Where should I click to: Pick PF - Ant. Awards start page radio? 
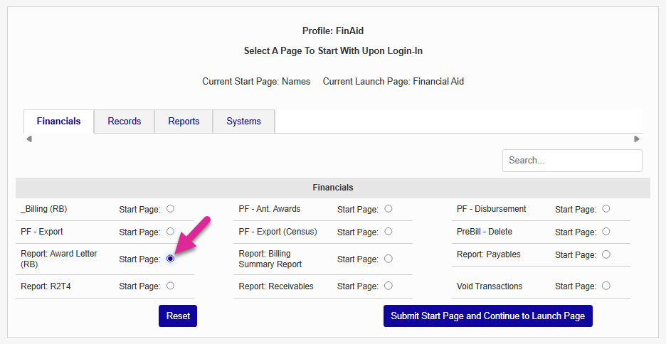pos(388,209)
